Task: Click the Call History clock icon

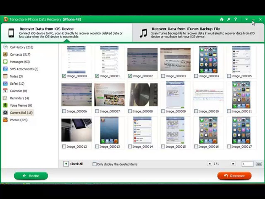Action: [6, 47]
